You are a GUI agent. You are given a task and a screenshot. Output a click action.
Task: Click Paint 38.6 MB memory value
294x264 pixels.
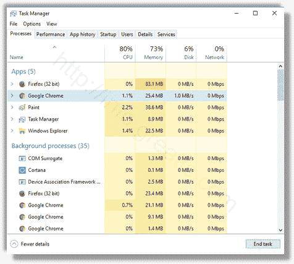click(x=154, y=108)
